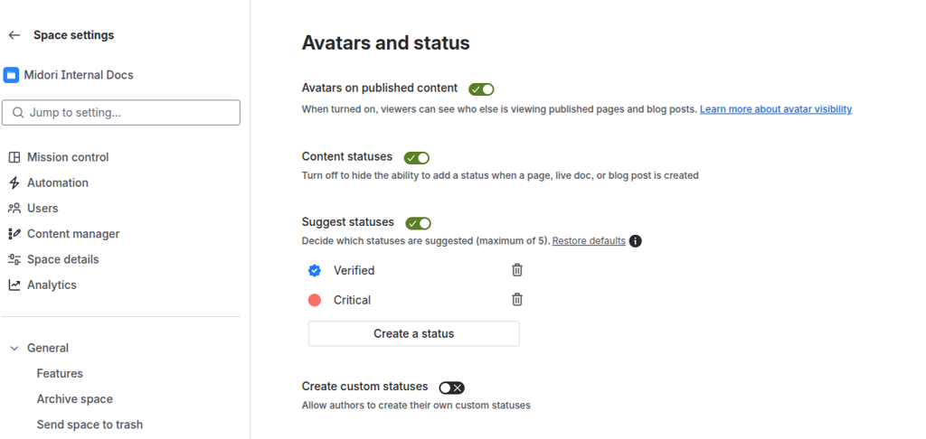
Task: Click the red Critical status color dot
Action: [x=315, y=300]
